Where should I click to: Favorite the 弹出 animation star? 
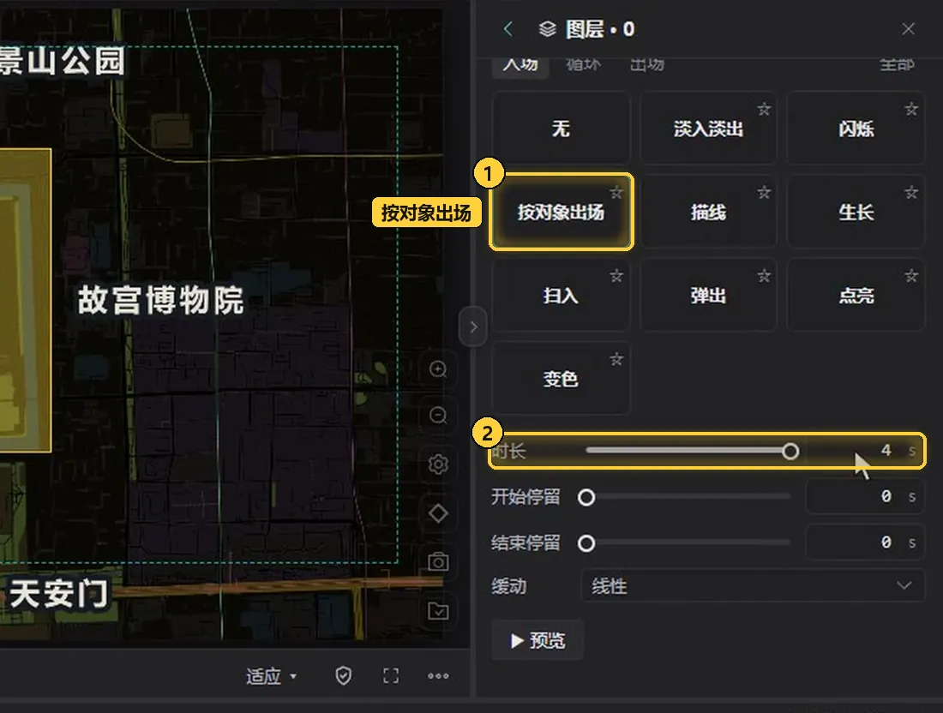pos(764,275)
